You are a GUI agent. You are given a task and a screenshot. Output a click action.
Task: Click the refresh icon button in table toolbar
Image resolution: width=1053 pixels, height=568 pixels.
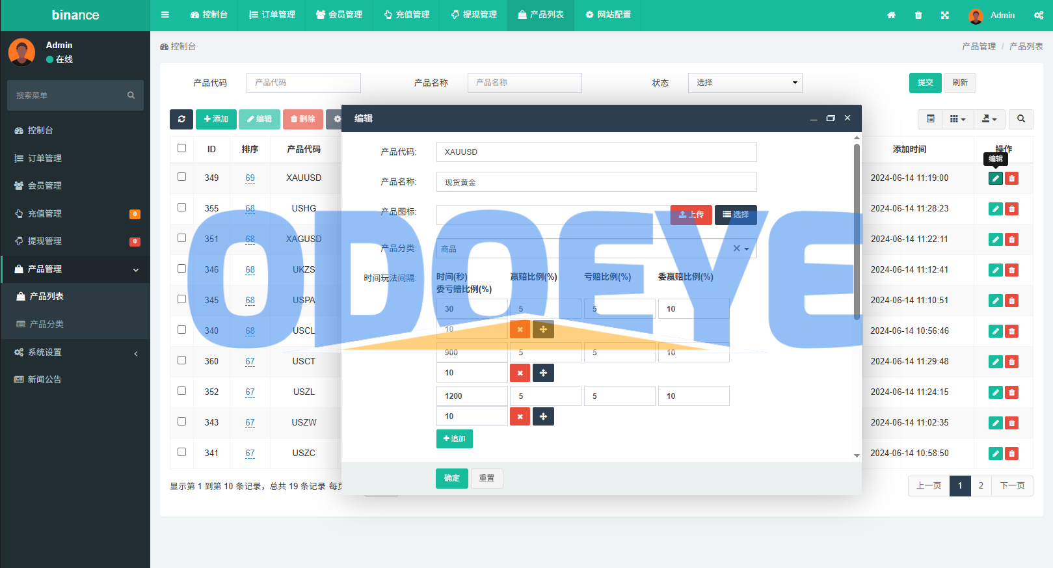[181, 119]
